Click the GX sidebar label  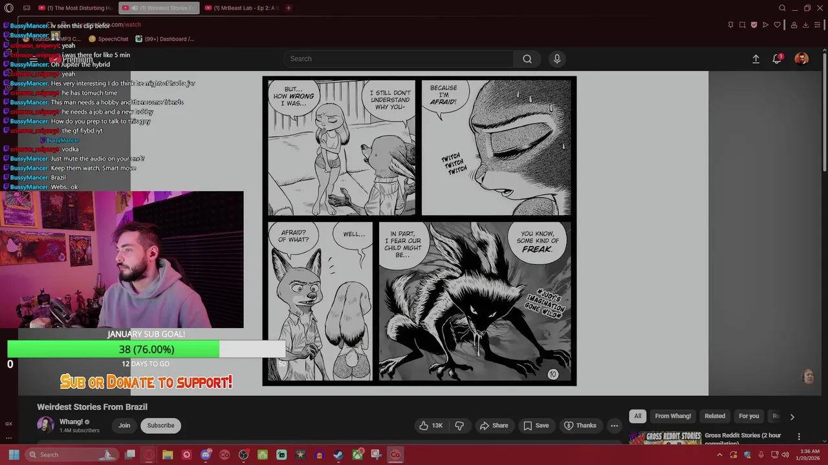pos(8,424)
